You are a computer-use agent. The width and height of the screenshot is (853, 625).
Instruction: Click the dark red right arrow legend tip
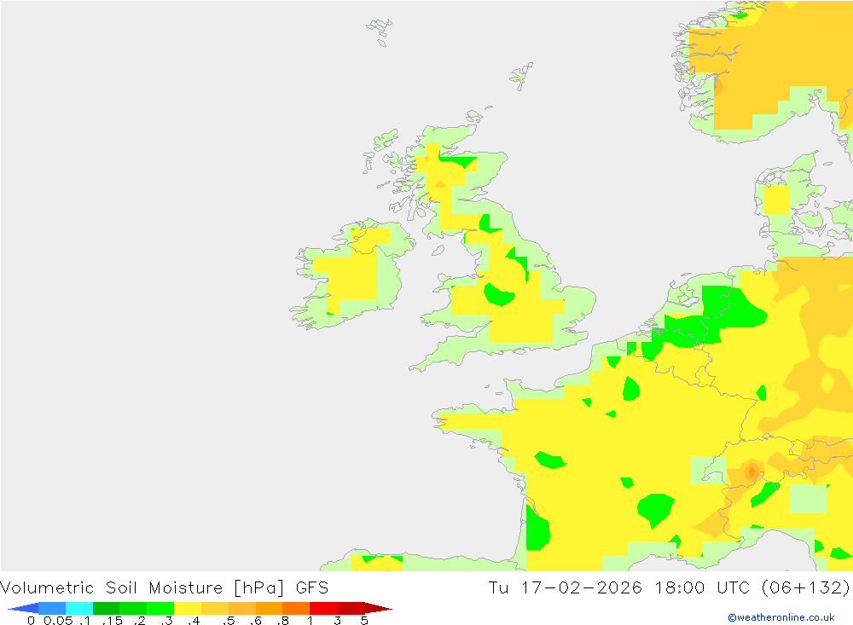click(x=378, y=608)
